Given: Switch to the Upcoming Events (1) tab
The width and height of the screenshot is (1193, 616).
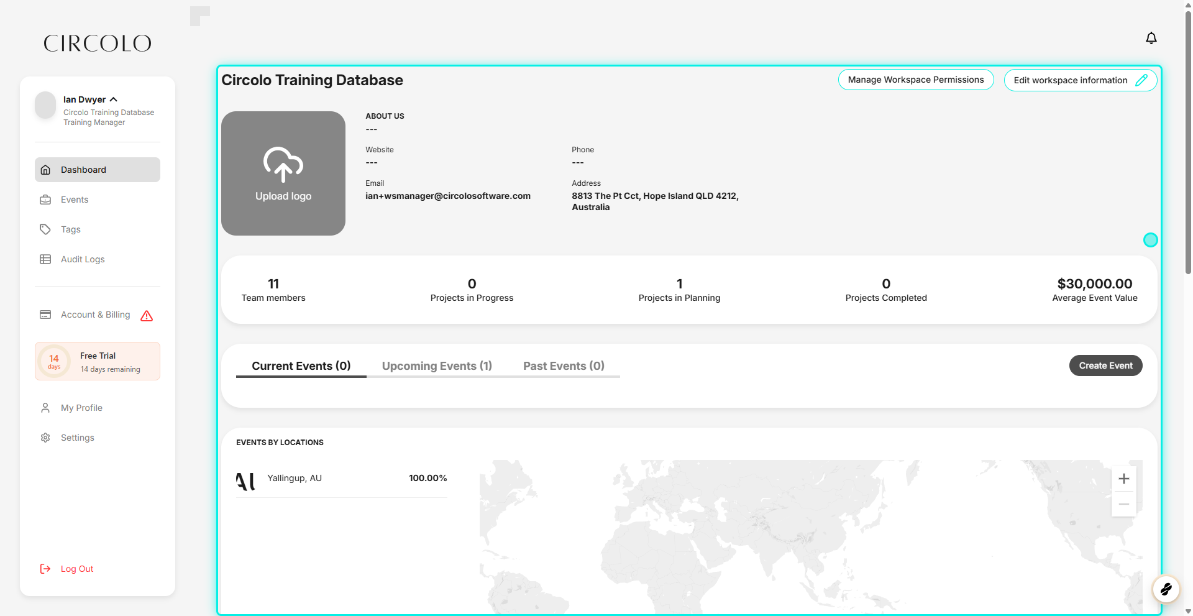Looking at the screenshot, I should (437, 366).
